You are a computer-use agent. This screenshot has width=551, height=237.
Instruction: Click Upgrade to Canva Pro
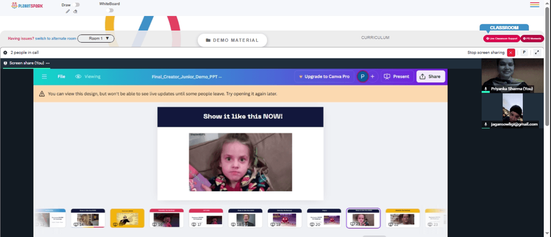point(324,76)
